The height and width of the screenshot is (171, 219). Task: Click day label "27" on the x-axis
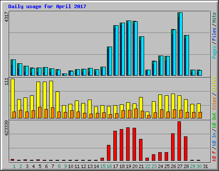pos(180,166)
